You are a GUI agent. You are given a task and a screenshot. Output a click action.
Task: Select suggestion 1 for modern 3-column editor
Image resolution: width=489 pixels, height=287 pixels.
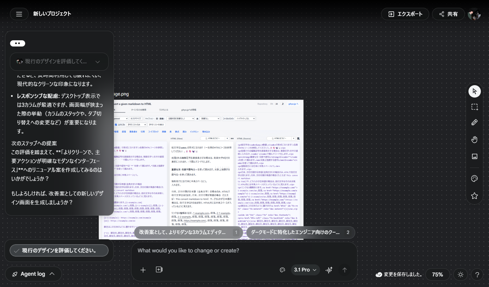coord(193,232)
